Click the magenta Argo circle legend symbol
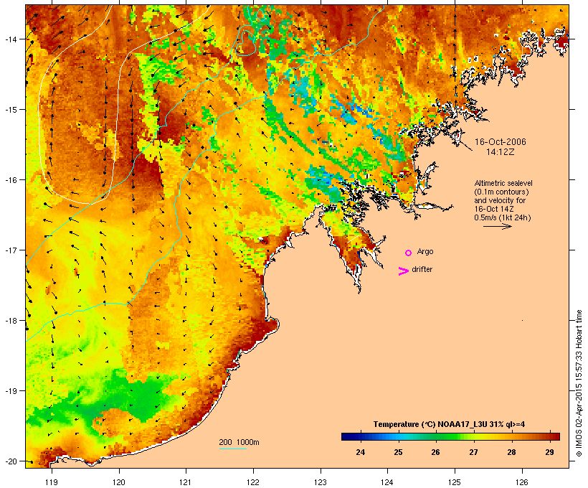Viewport: 588px width, 488px height. (x=409, y=253)
